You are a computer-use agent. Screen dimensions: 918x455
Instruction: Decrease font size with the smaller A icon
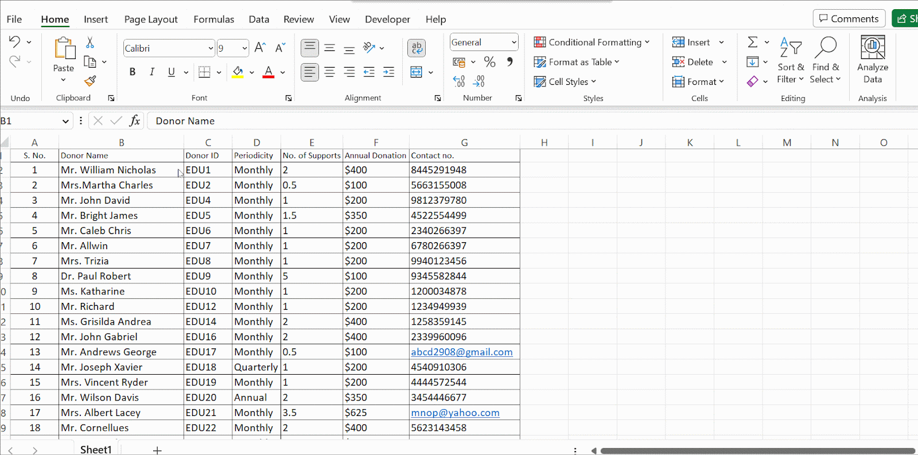pos(280,48)
